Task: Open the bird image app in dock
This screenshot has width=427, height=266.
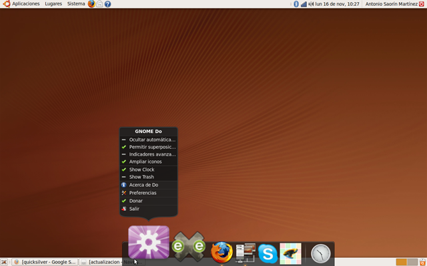Action: tap(290, 253)
